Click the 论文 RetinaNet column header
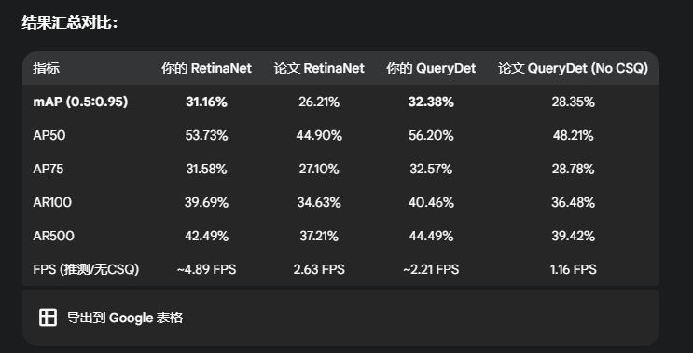Viewport: 693px width, 353px height. [319, 68]
